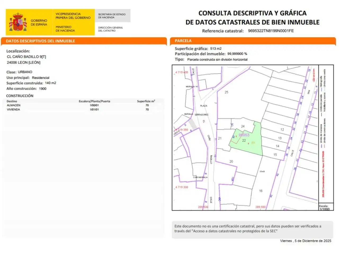Click parcel number 12 on the map

click(x=282, y=130)
